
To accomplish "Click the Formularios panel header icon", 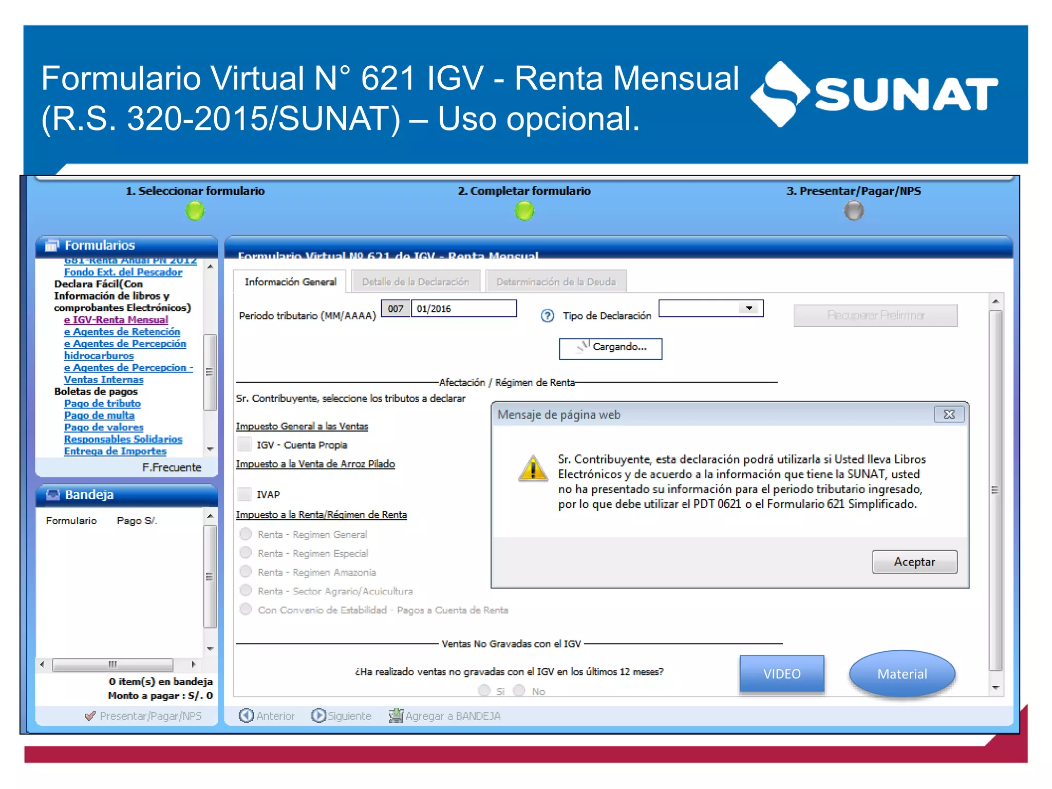I will pyautogui.click(x=52, y=246).
